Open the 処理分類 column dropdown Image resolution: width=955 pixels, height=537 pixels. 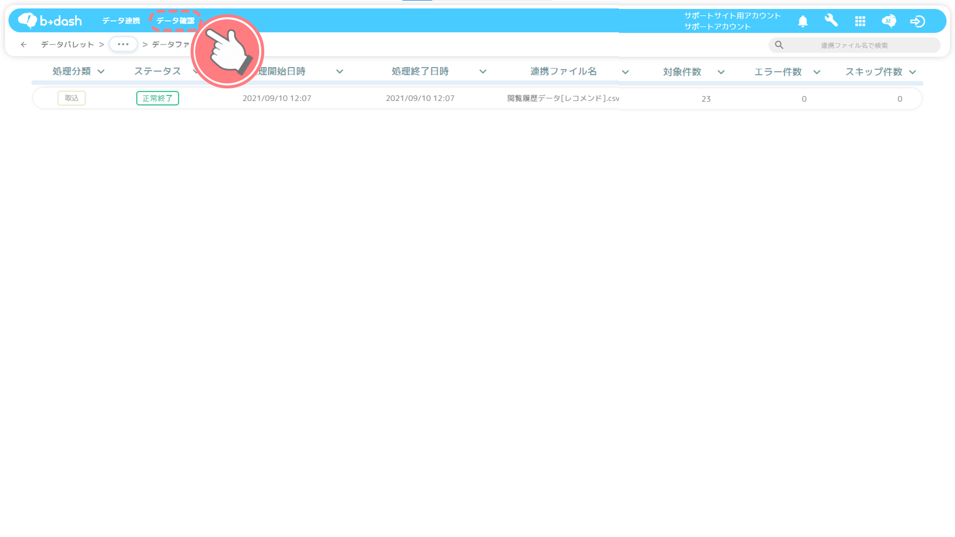coord(101,72)
